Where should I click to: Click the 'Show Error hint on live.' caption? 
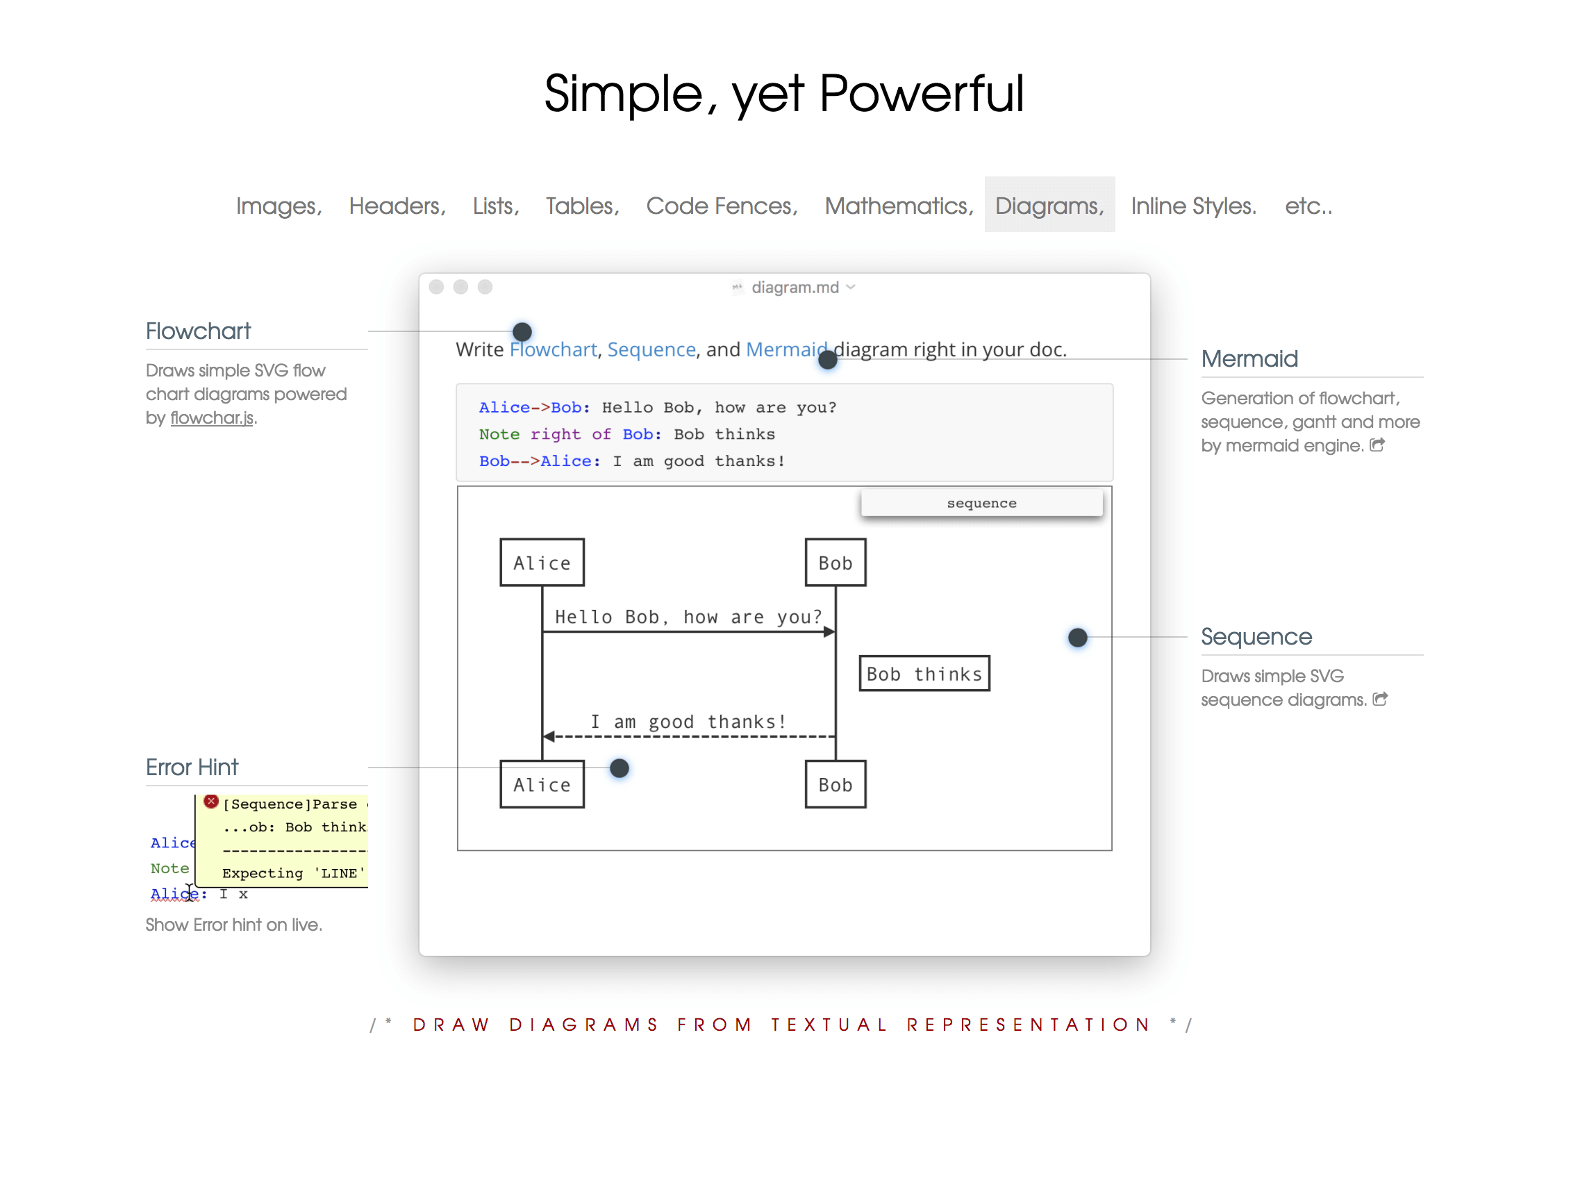pyautogui.click(x=233, y=925)
